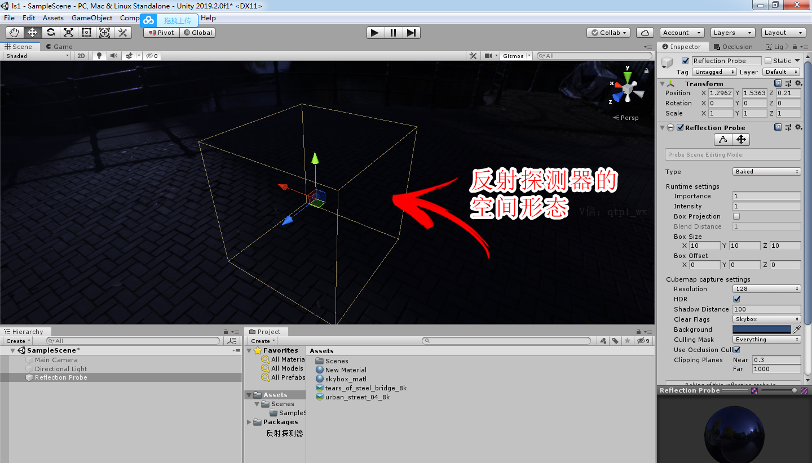Open the Shaded draw mode dropdown
This screenshot has width=812, height=463.
(x=37, y=56)
